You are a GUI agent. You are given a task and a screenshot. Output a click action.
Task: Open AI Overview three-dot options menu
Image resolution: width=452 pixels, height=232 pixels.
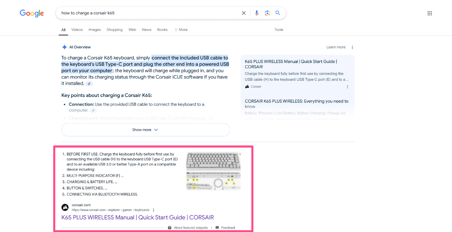pos(352,47)
